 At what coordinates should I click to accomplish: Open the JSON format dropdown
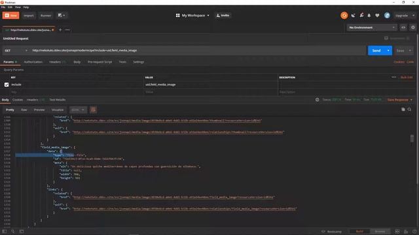click(x=78, y=110)
